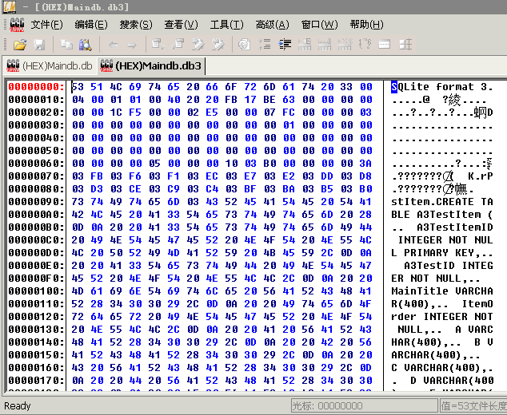Click the percent-dollar grid toolbar icon
The width and height of the screenshot is (507, 415).
point(345,45)
